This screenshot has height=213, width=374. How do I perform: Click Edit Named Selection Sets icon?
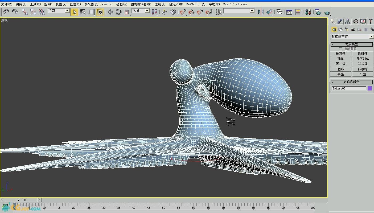tap(219, 12)
